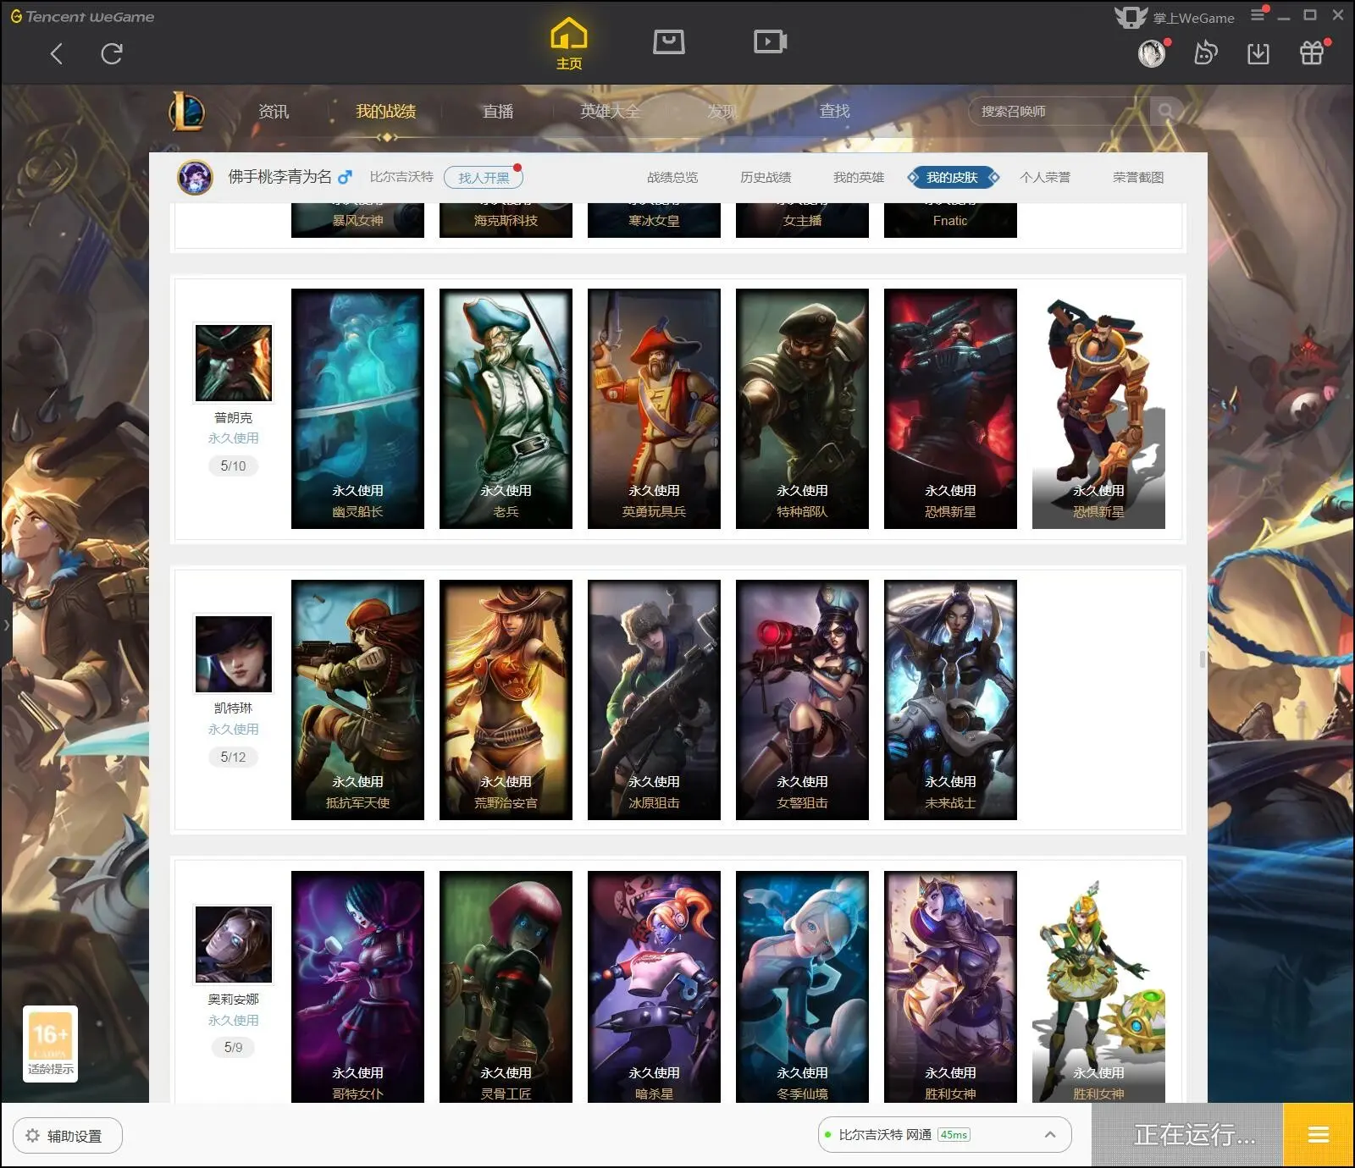Open the 冰原狙击 skin card

[654, 700]
